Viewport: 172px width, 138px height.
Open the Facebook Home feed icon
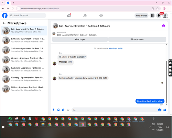pyautogui.click(x=69, y=16)
